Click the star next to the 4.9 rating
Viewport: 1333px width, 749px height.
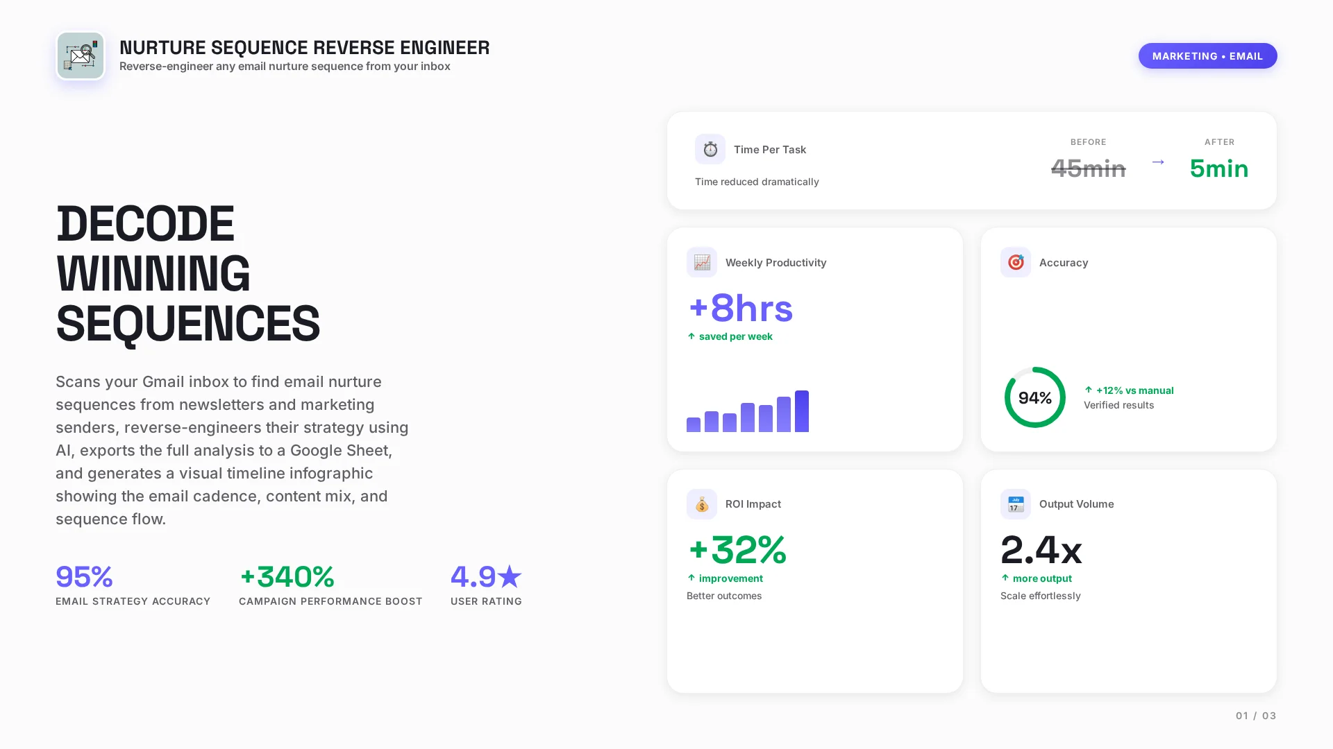[510, 575]
